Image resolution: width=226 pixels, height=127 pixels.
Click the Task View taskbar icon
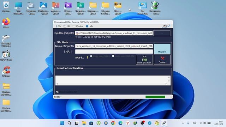pos(77,123)
